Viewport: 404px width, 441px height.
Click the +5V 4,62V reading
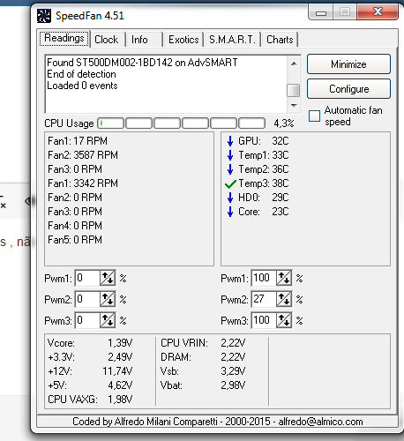pos(90,385)
